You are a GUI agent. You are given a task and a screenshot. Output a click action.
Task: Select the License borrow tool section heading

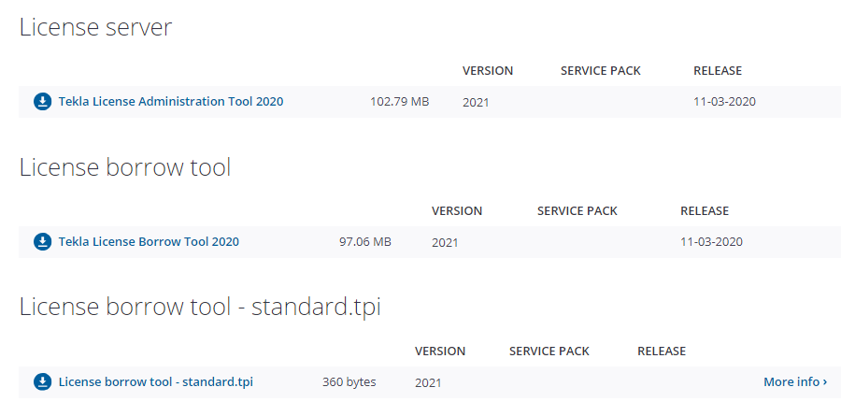tap(125, 168)
